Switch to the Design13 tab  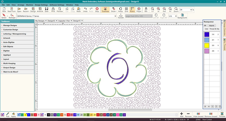pyautogui.click(x=51, y=21)
